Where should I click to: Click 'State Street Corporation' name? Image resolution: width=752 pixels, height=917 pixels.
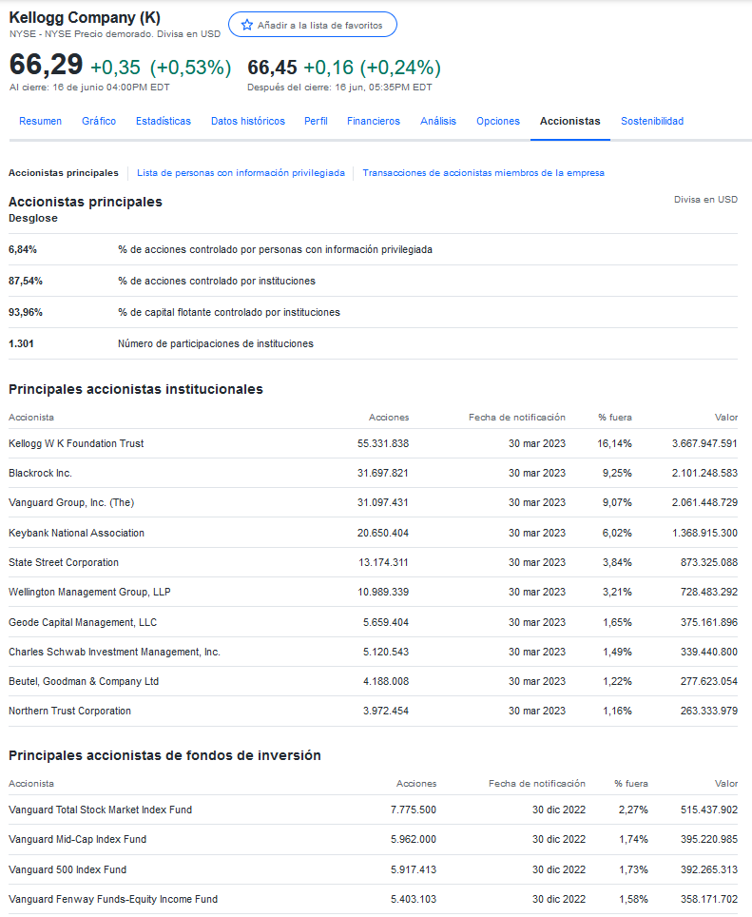pyautogui.click(x=64, y=562)
